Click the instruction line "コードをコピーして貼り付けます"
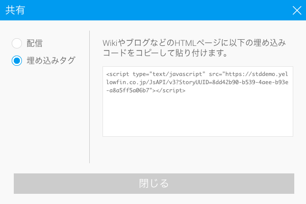The width and height of the screenshot is (306, 204). tap(165, 53)
